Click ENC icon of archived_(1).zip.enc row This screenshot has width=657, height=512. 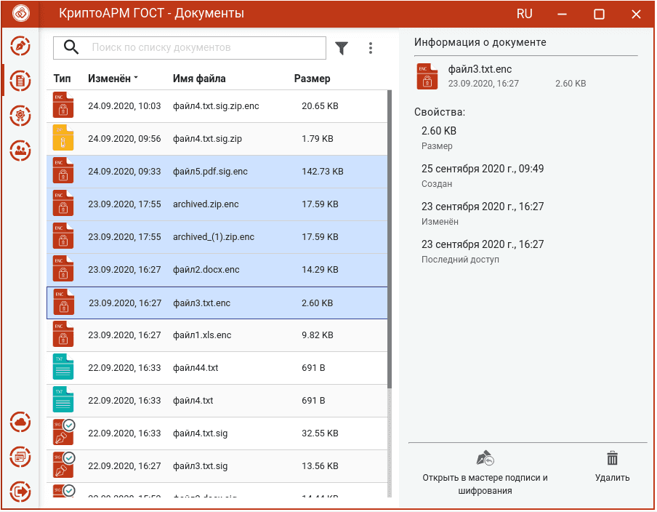point(63,236)
